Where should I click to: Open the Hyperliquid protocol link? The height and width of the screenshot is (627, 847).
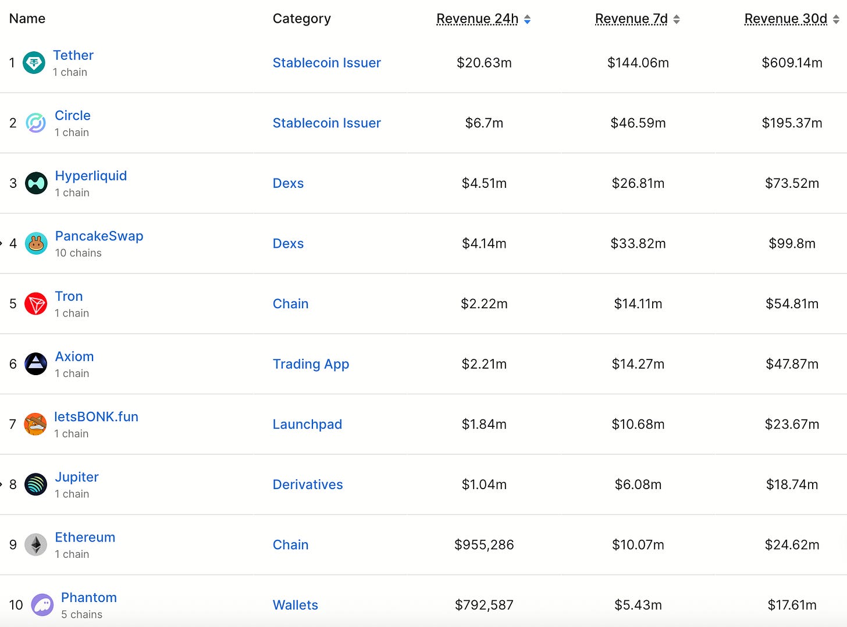point(91,176)
